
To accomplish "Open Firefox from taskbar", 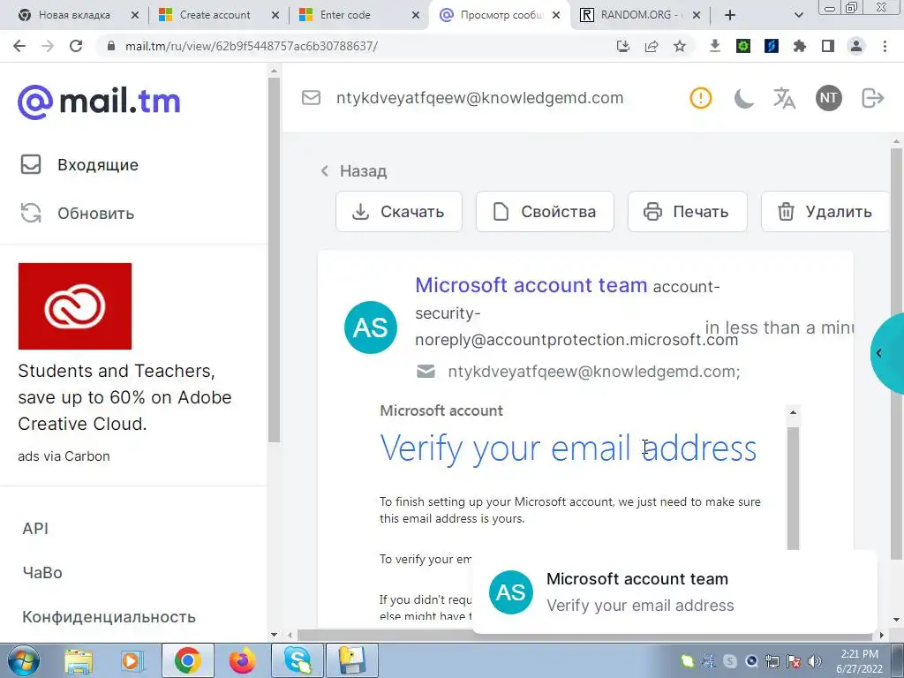I will coord(242,660).
